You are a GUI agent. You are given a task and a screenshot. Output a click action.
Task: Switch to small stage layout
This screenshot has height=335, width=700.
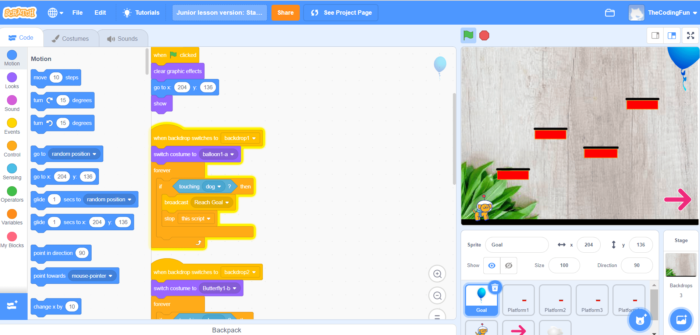pos(655,36)
